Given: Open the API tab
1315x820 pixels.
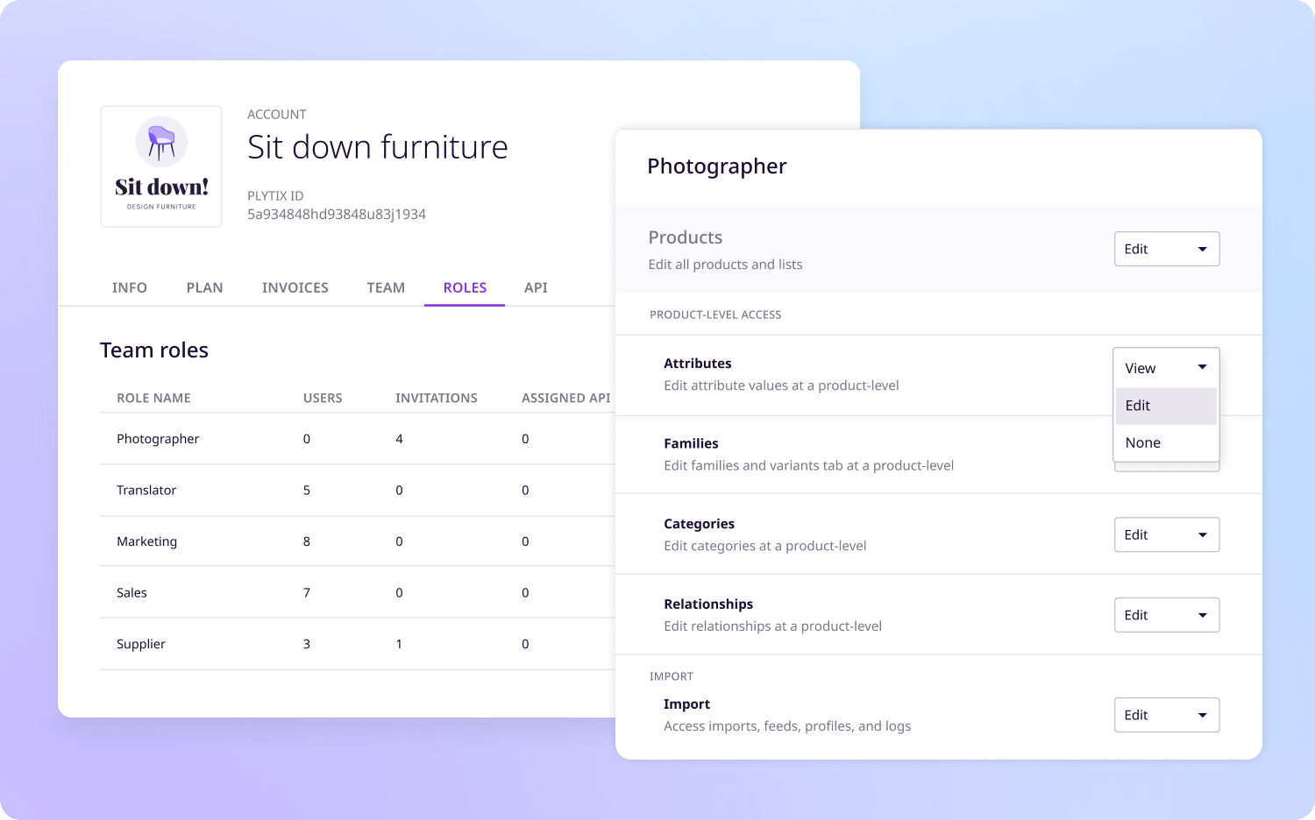Looking at the screenshot, I should coord(536,287).
